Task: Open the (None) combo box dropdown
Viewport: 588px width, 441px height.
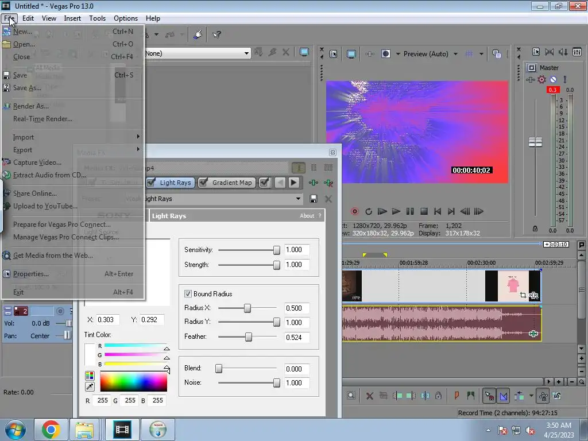Action: 246,53
